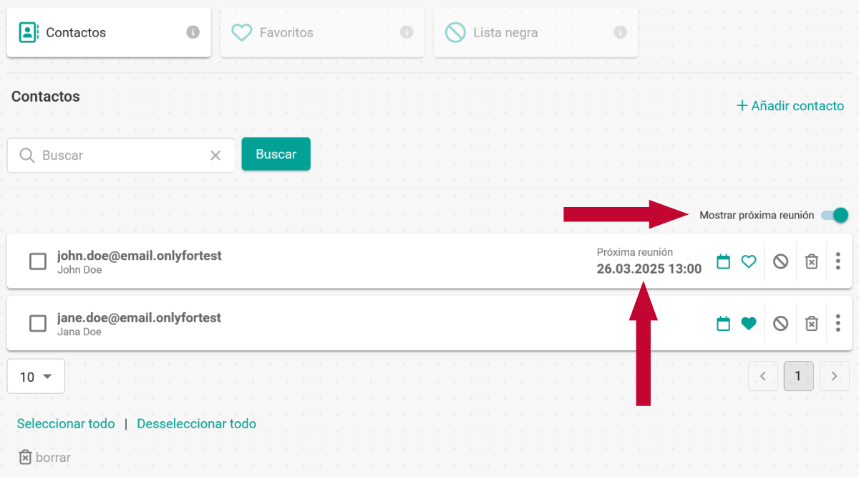Screen dimensions: 859x477
Task: Delete Jana Doe contact trash icon
Action: (x=811, y=324)
